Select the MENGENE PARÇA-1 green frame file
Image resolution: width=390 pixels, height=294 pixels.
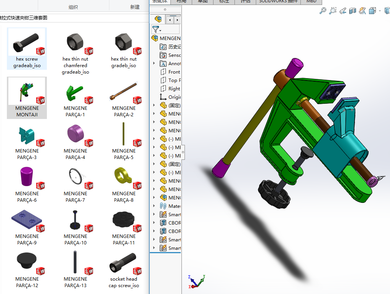[75, 98]
